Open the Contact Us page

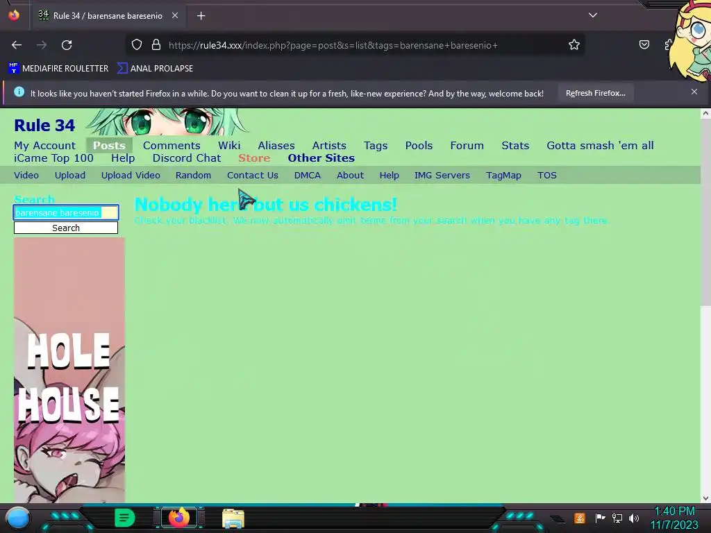(x=253, y=176)
